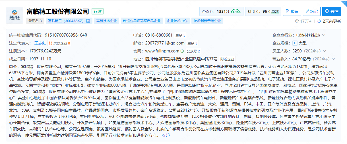
Task: Open 关联企业 8 related companies tag
Action: (x=59, y=43)
